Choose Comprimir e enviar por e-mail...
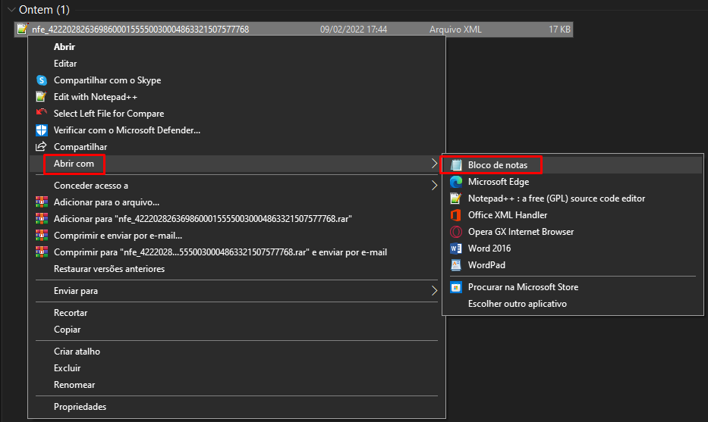 pos(118,236)
